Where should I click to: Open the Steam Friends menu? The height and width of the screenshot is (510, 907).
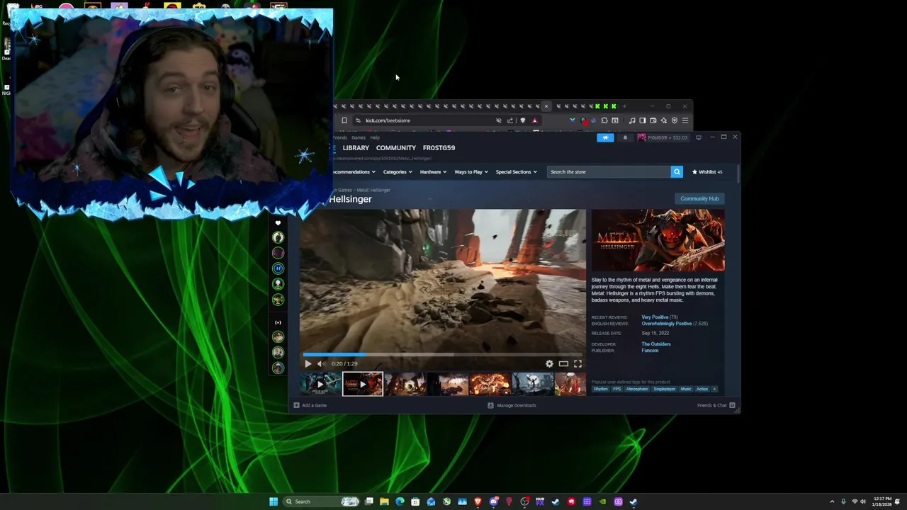[x=340, y=137]
